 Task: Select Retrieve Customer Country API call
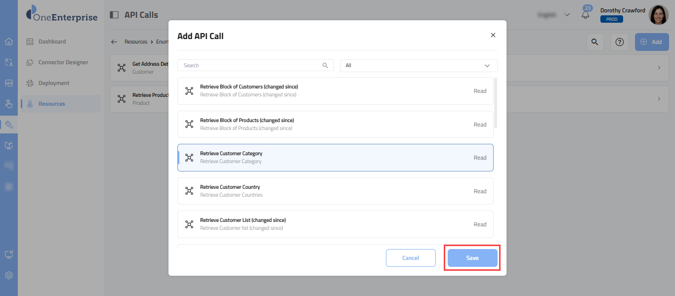[335, 191]
